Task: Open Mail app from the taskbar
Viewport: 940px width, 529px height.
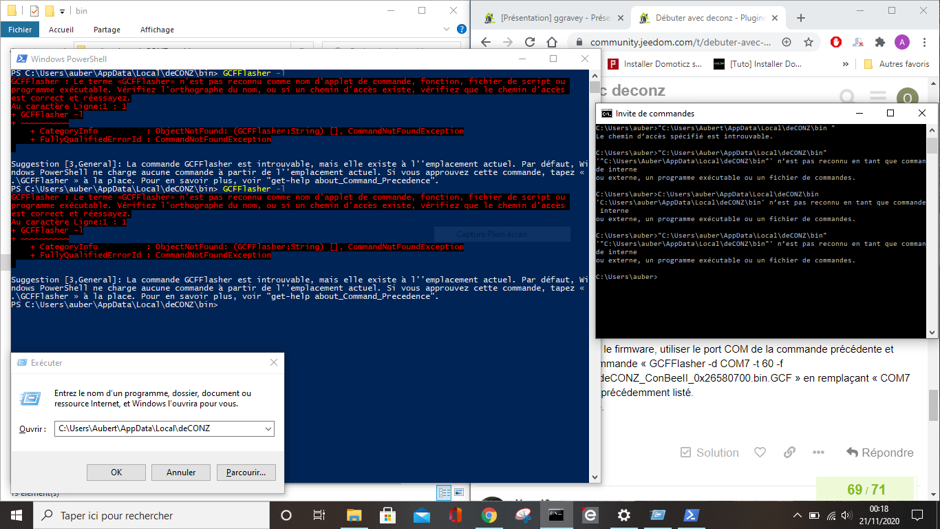Action: click(x=421, y=515)
